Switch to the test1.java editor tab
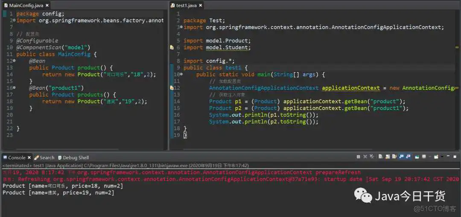Screen dimensions: 461x217 [x=187, y=5]
